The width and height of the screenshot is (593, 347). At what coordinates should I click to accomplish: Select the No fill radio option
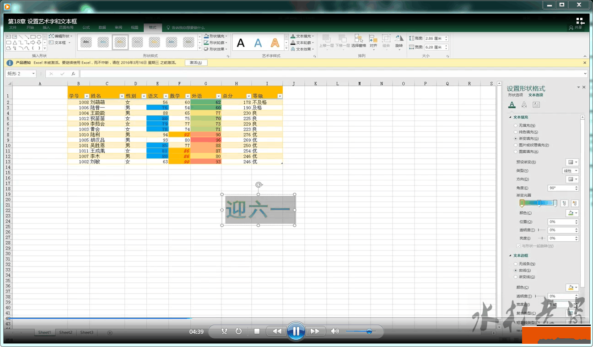(x=516, y=125)
